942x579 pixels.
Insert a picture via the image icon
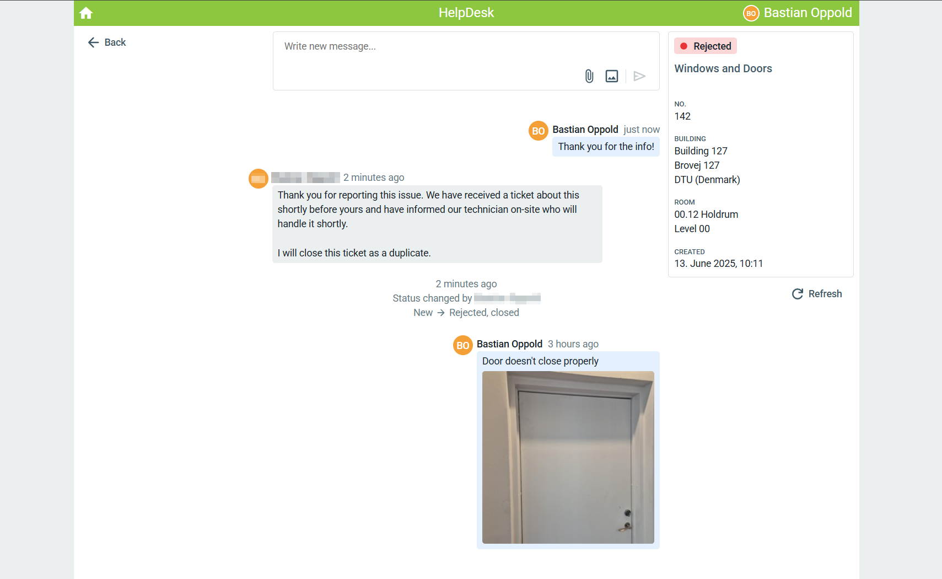[x=612, y=76]
